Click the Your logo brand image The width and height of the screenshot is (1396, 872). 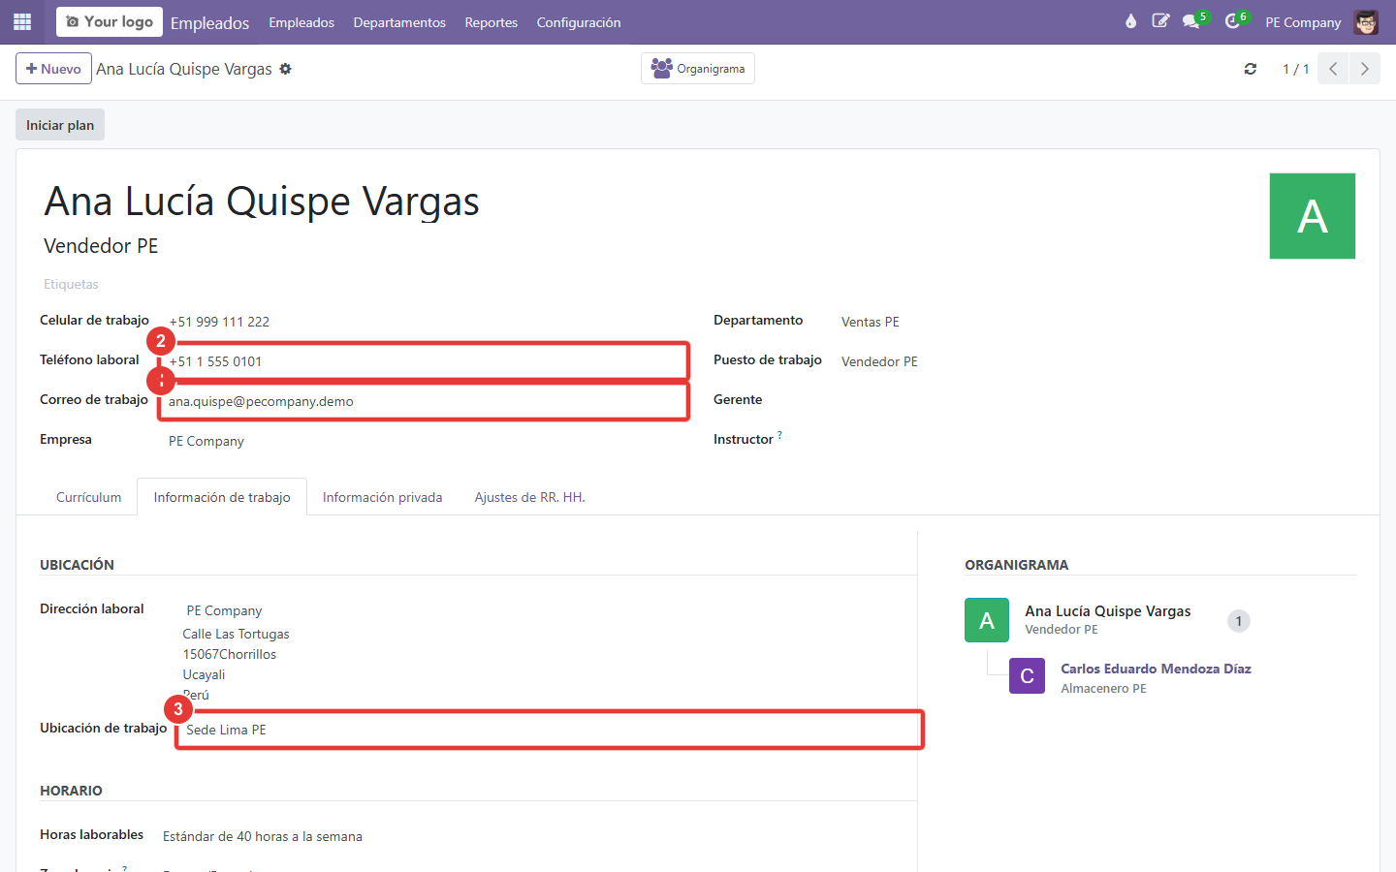(110, 21)
